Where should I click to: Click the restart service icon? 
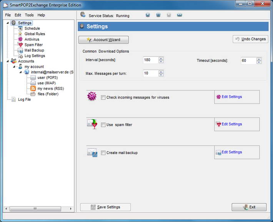tap(180, 15)
